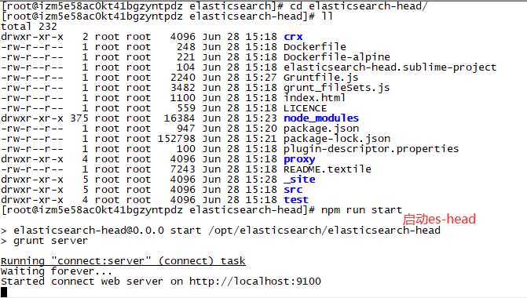The height and width of the screenshot is (298, 527).
Task: Select the LICENCE filename
Action: tap(306, 108)
